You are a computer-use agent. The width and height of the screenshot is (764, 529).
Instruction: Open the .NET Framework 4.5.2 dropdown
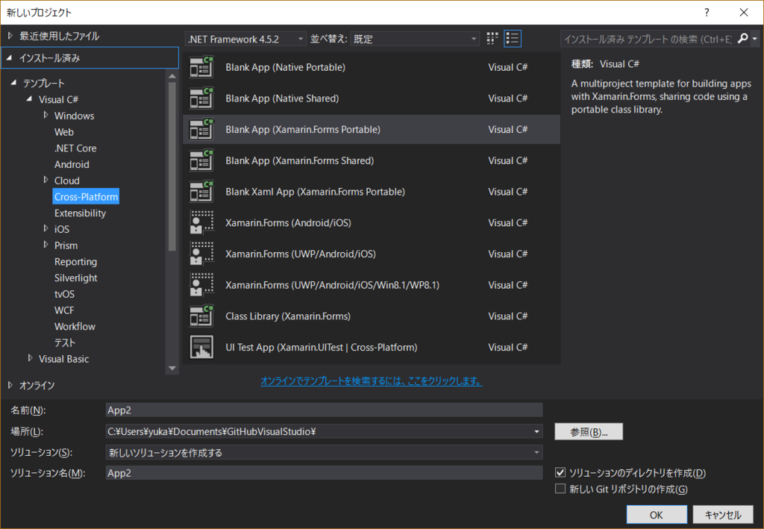coord(246,39)
